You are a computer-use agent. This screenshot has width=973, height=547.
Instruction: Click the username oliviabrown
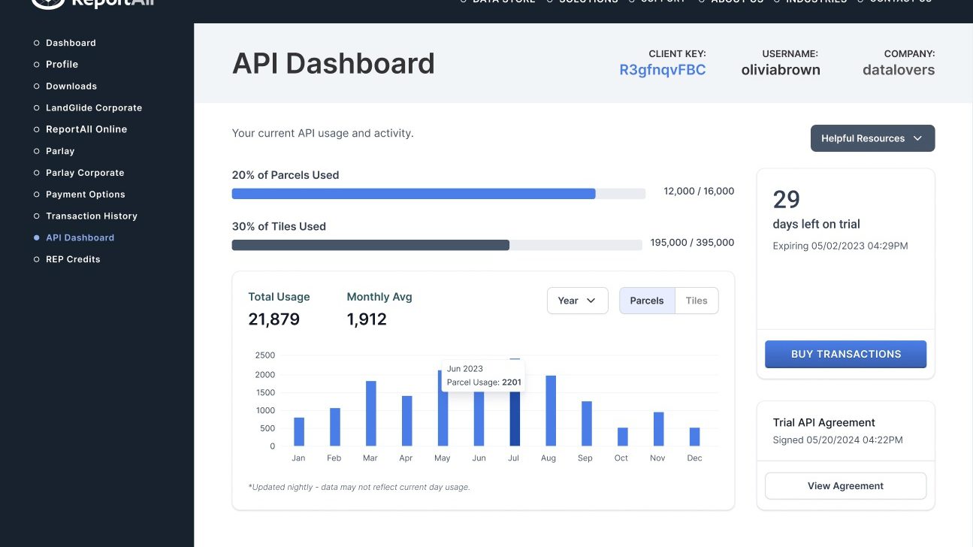pos(781,70)
